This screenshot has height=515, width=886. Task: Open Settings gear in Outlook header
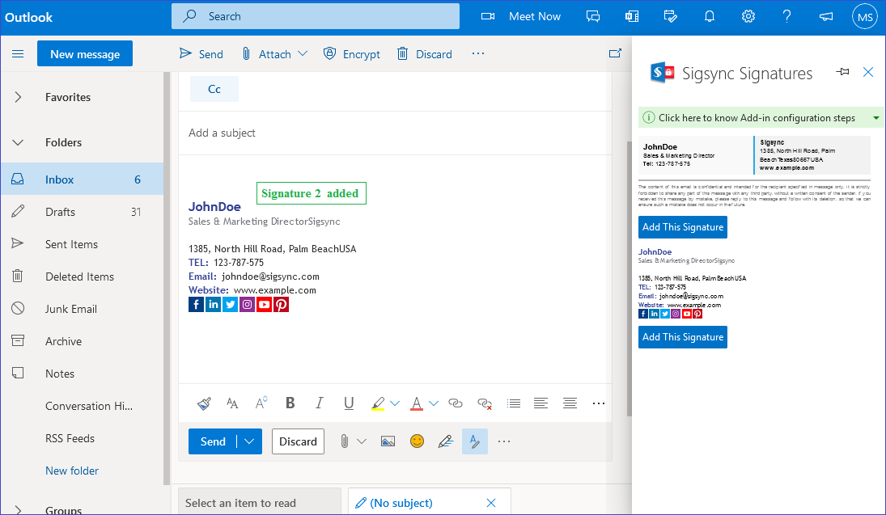click(x=748, y=16)
